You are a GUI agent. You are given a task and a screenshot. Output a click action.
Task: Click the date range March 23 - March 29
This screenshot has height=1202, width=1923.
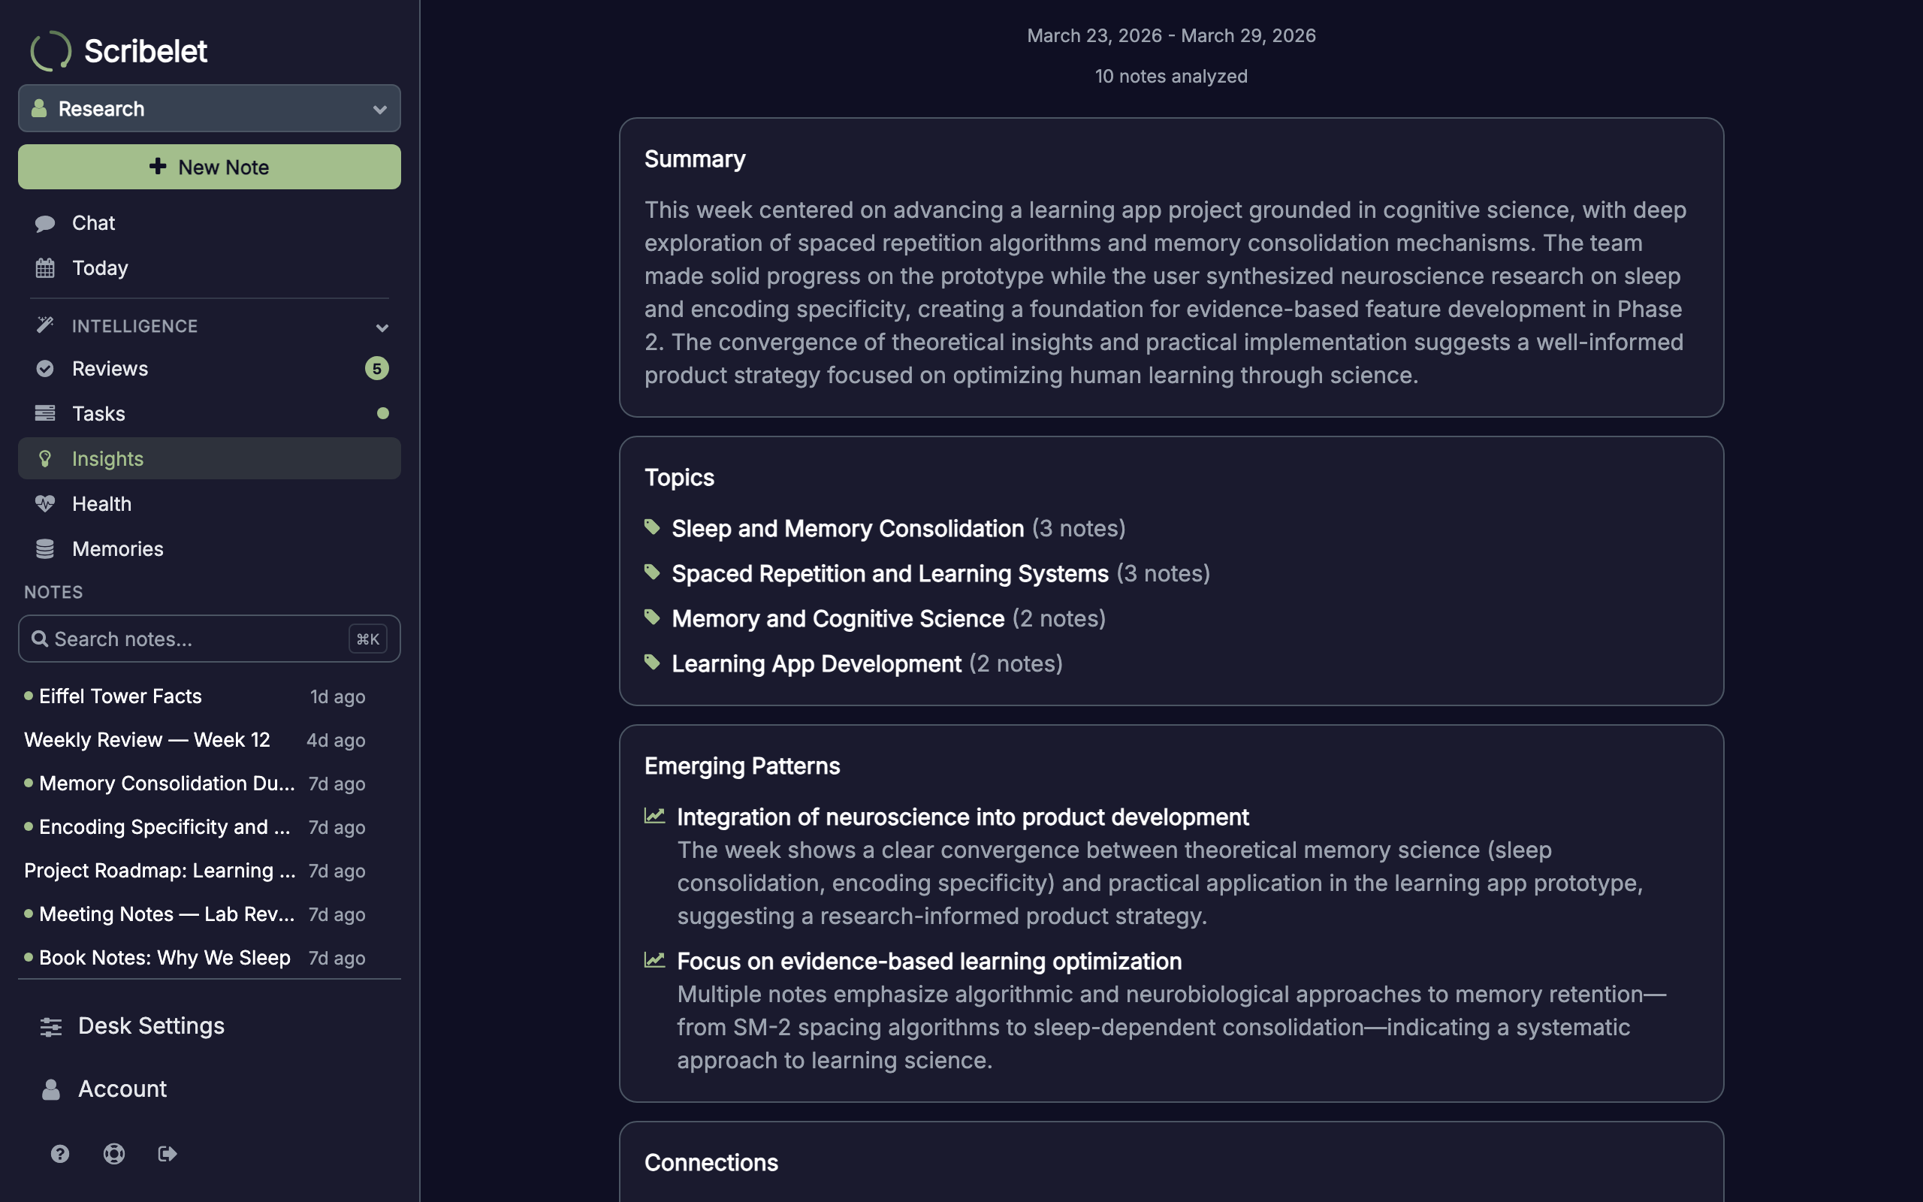coord(1171,36)
